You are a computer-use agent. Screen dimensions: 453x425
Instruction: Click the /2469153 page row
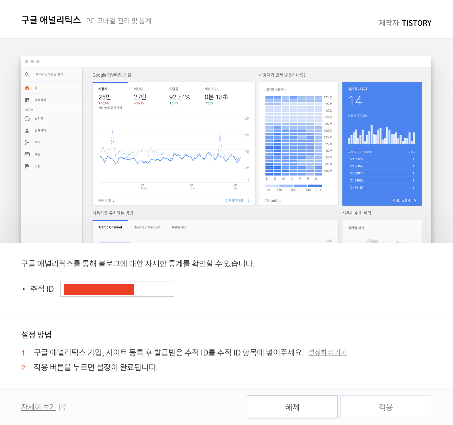tap(381, 188)
